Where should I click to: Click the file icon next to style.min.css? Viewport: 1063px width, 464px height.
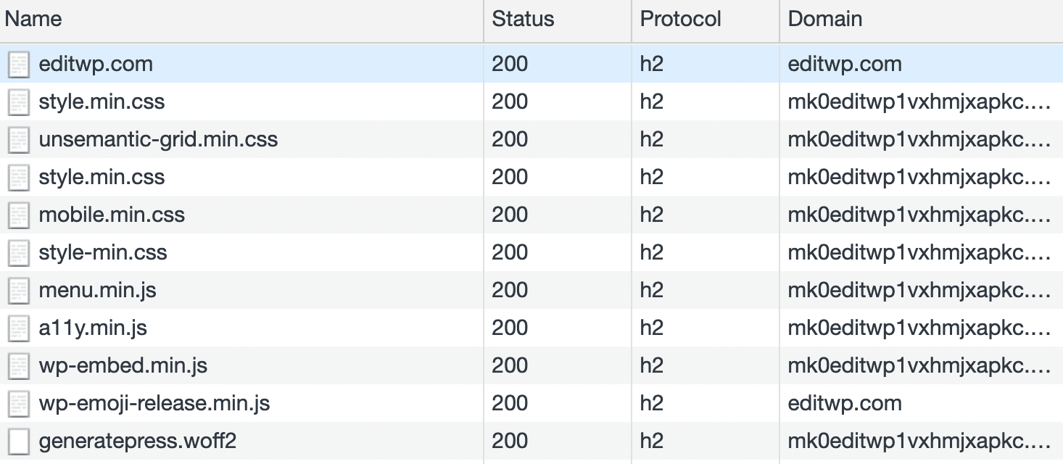[18, 101]
